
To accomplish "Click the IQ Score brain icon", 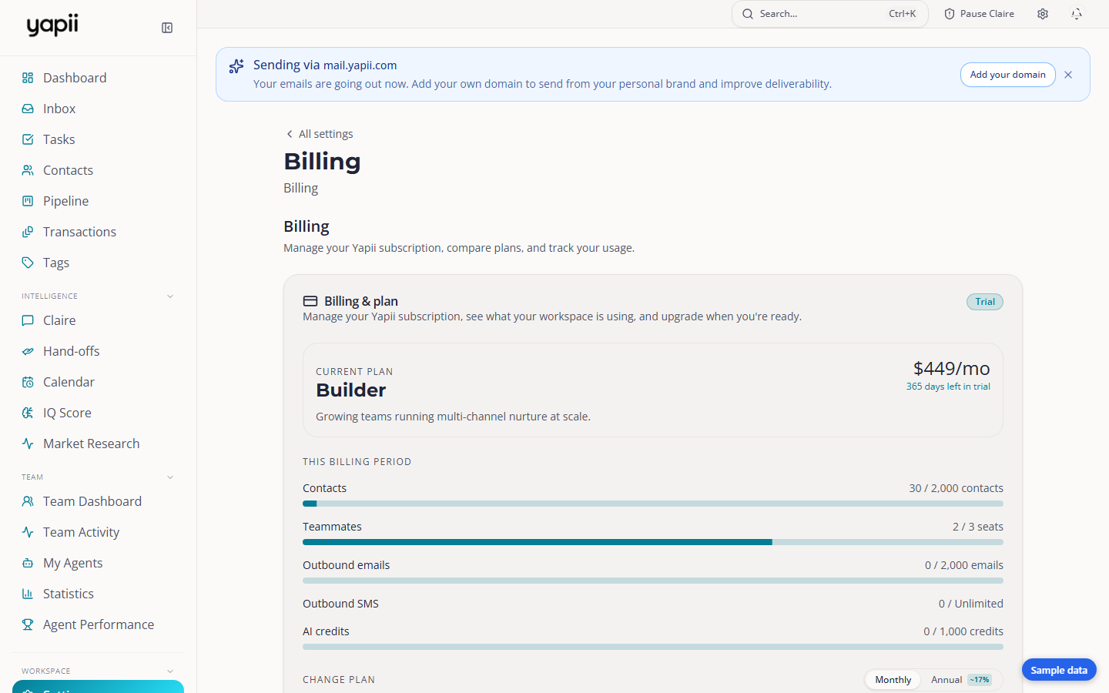I will click(x=28, y=413).
